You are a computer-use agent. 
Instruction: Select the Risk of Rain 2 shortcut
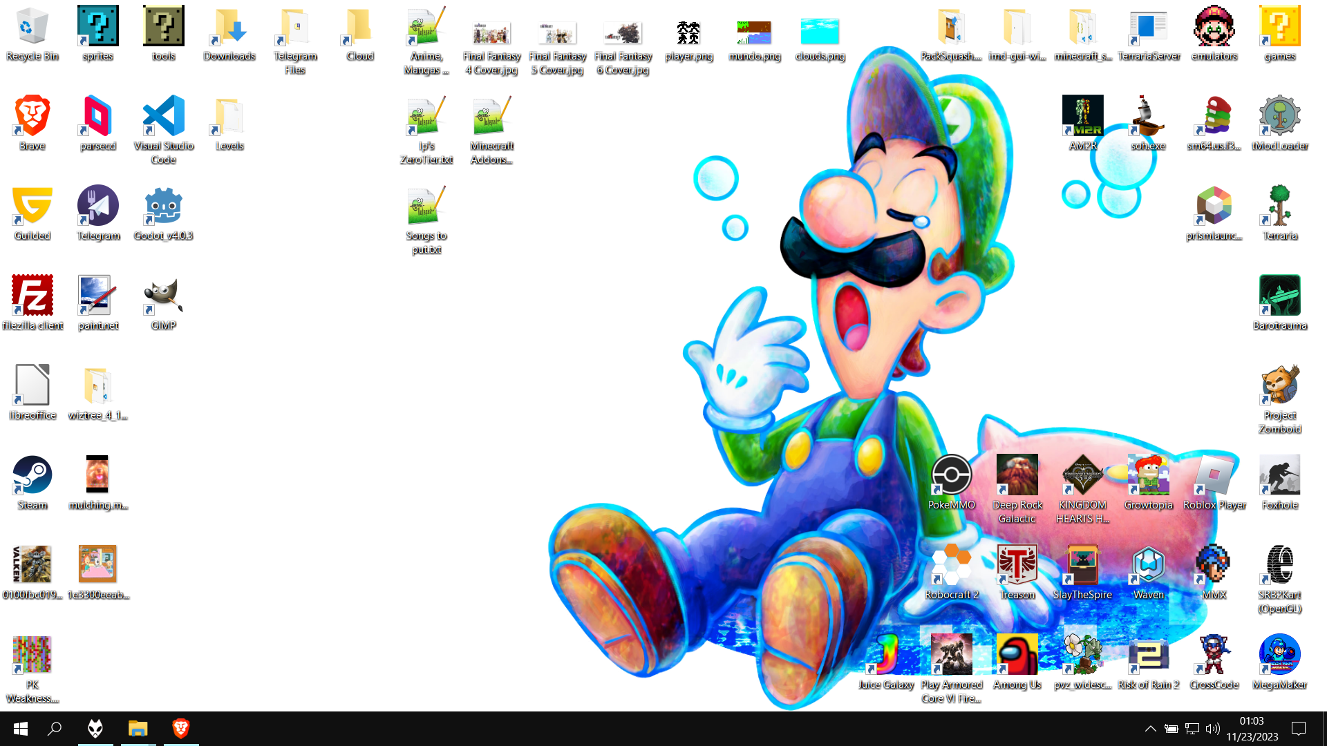(1148, 662)
